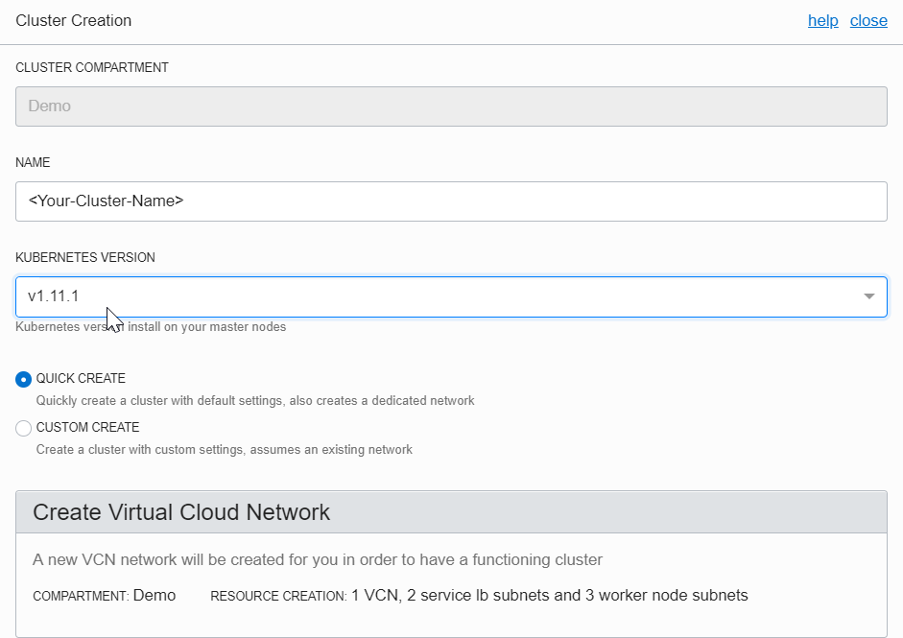This screenshot has height=638, width=903.
Task: Click the Custom Create description text
Action: tap(225, 449)
